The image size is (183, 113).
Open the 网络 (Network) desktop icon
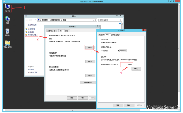7,20
